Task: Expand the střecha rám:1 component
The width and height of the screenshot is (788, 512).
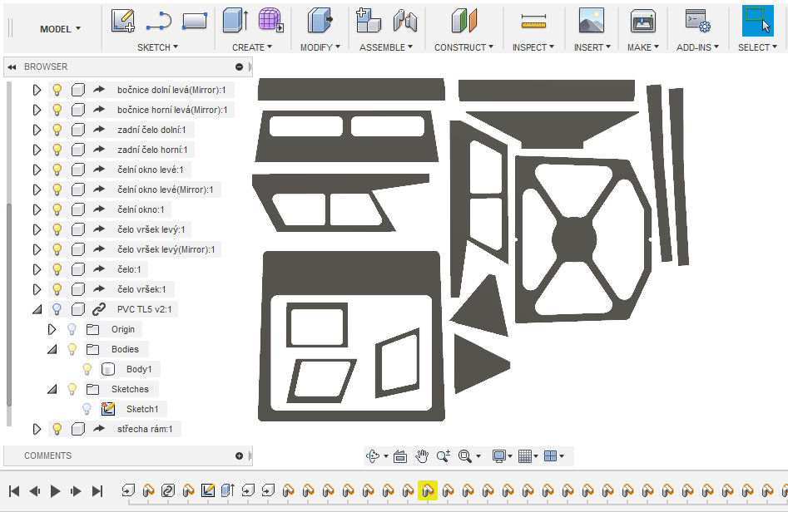Action: point(37,429)
